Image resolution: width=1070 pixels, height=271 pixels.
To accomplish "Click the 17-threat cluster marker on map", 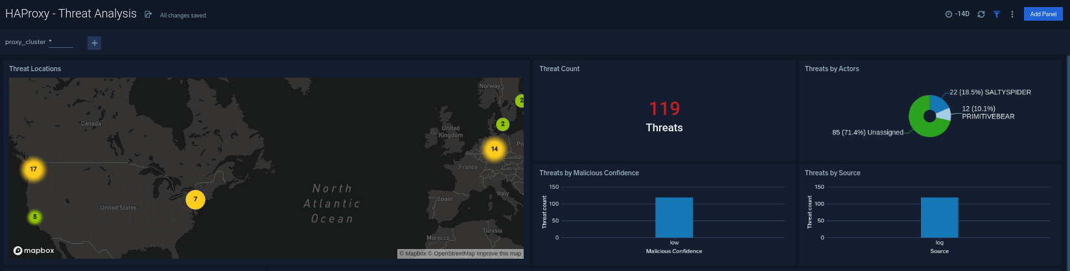I will coord(33,169).
